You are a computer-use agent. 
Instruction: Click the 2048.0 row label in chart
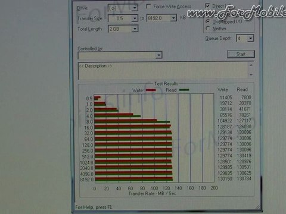tap(86, 168)
